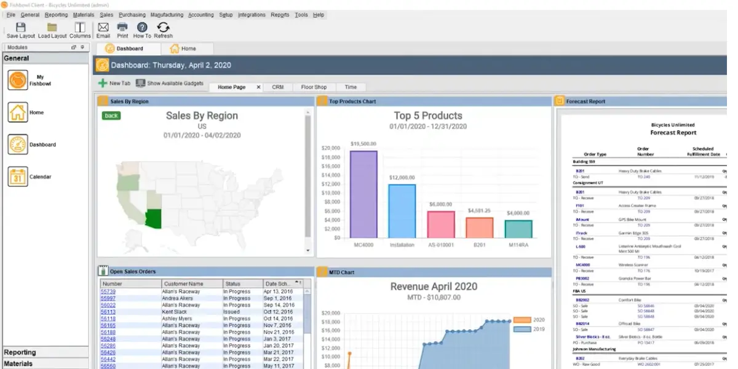Click the Refresh toolbar icon
The image size is (738, 369).
[x=163, y=27]
